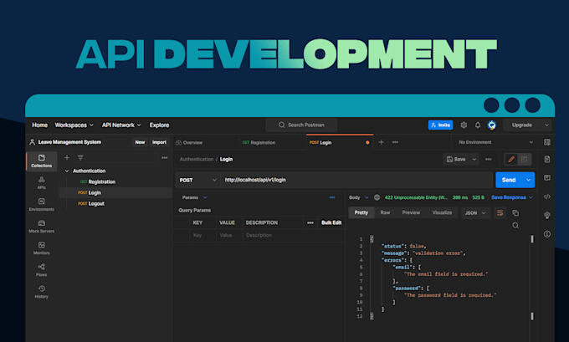Open the Flows sidebar panel

(41, 270)
